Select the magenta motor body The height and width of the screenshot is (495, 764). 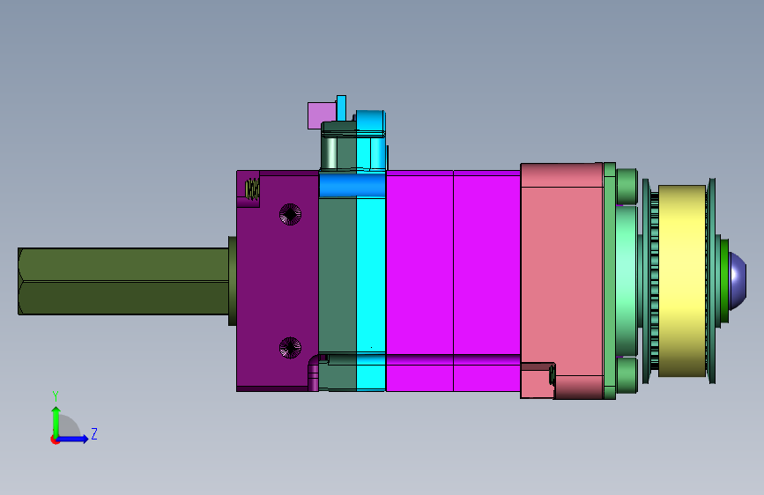coord(453,281)
